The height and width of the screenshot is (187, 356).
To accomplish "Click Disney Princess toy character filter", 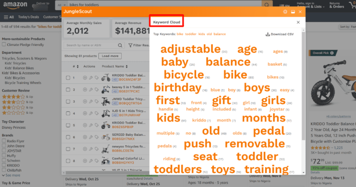I will (14, 127).
